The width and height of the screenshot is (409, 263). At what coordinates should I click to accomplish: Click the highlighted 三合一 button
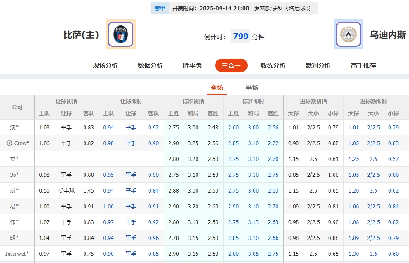pyautogui.click(x=231, y=65)
